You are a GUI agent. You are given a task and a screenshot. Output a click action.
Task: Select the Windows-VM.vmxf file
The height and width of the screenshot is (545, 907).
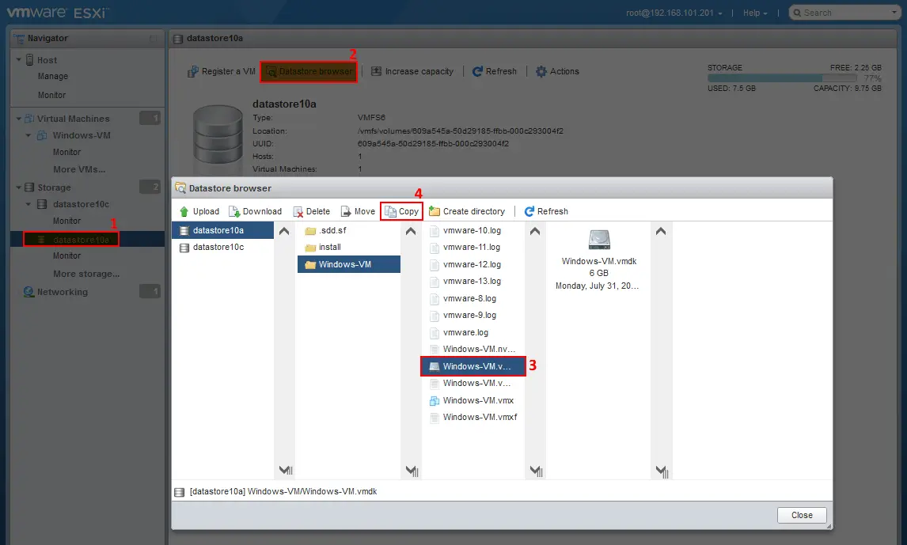pyautogui.click(x=473, y=417)
